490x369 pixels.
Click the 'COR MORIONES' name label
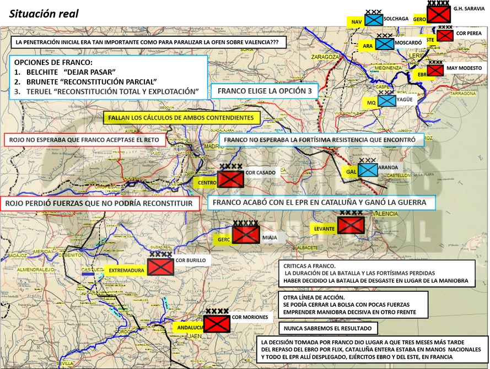point(250,317)
